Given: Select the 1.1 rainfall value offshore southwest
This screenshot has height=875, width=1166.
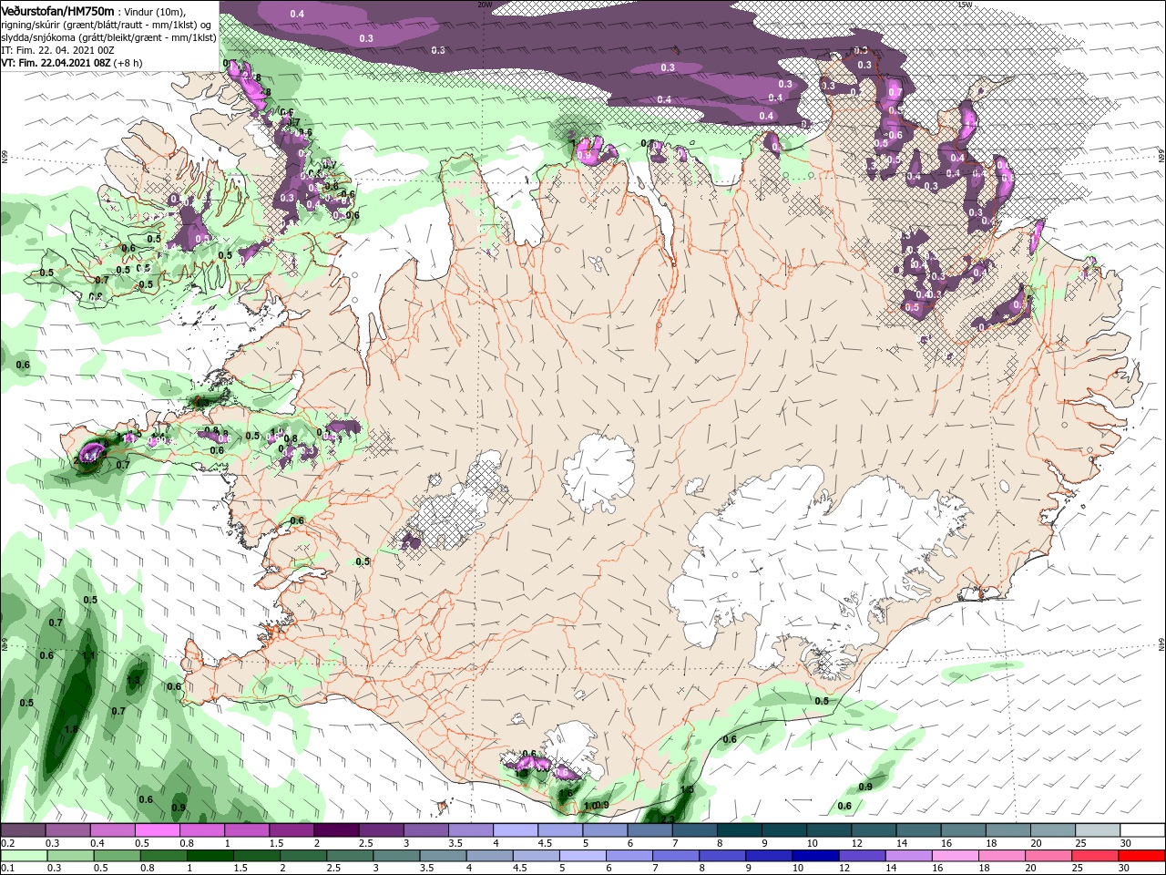Looking at the screenshot, I should click(x=89, y=655).
